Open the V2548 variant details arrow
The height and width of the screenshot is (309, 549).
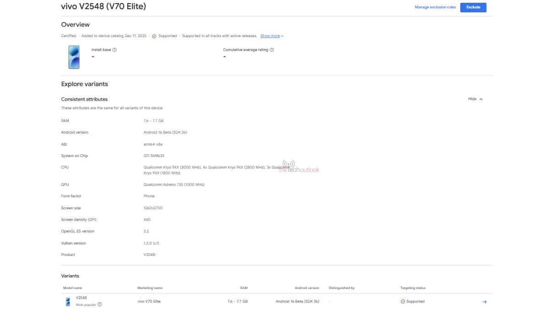tap(484, 301)
